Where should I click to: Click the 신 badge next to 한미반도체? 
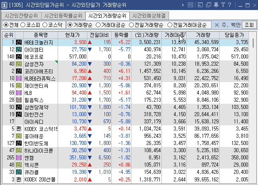click(19, 143)
